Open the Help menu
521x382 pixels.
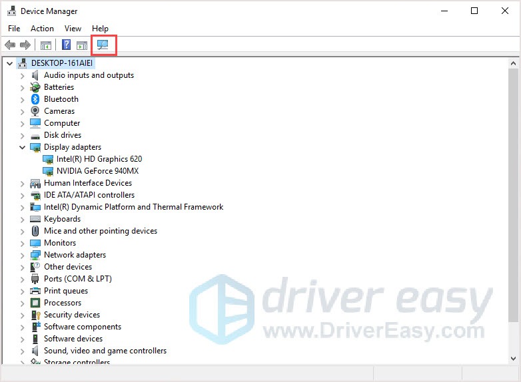[100, 29]
